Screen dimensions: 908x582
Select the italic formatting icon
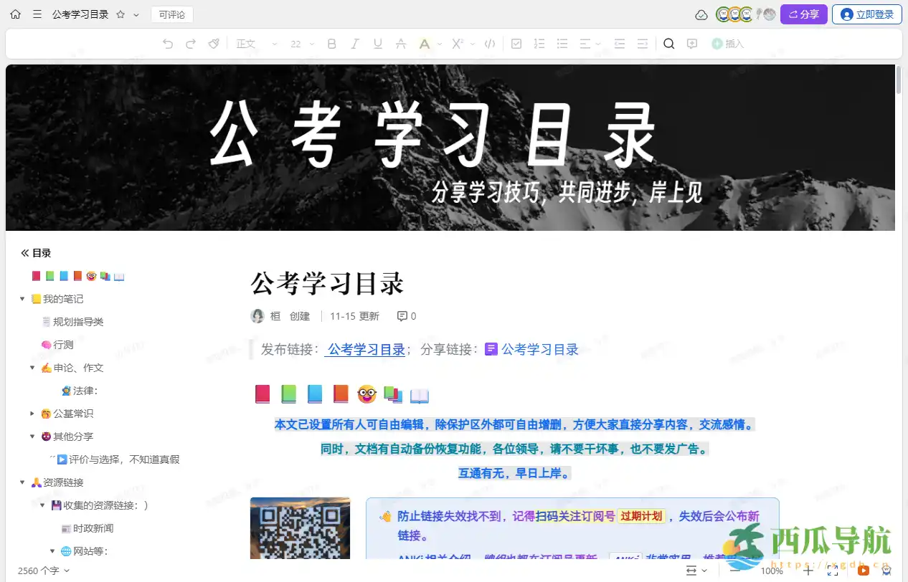[354, 44]
